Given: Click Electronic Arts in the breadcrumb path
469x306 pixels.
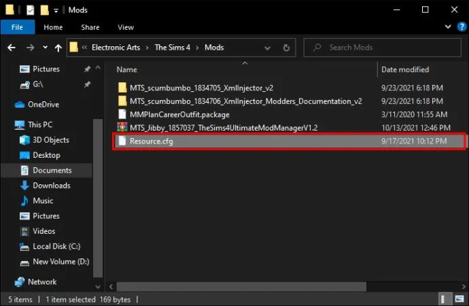Looking at the screenshot, I should [116, 48].
